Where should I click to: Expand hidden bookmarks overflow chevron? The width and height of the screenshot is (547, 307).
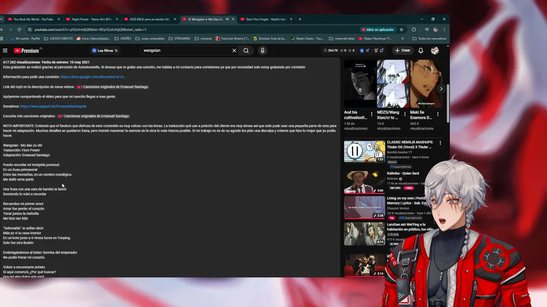403,38
